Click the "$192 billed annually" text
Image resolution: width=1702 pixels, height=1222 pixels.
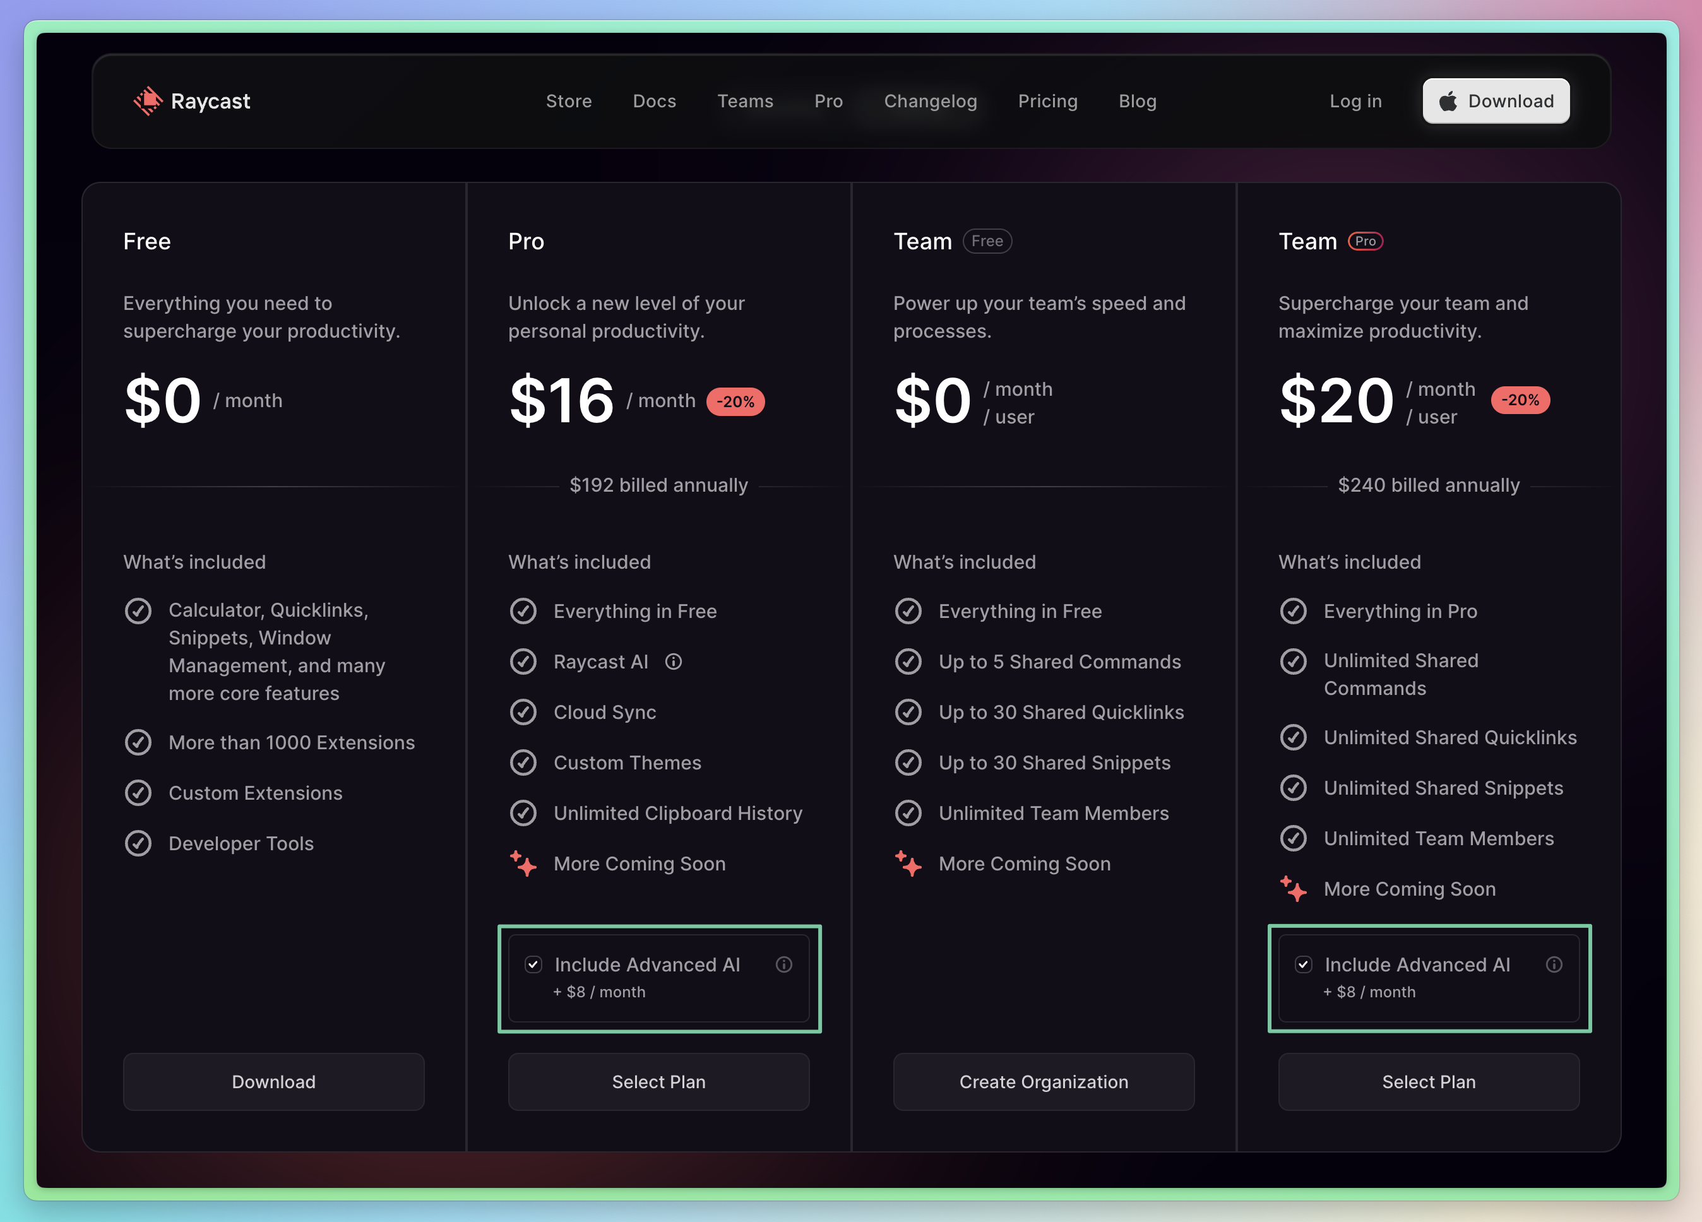(659, 485)
